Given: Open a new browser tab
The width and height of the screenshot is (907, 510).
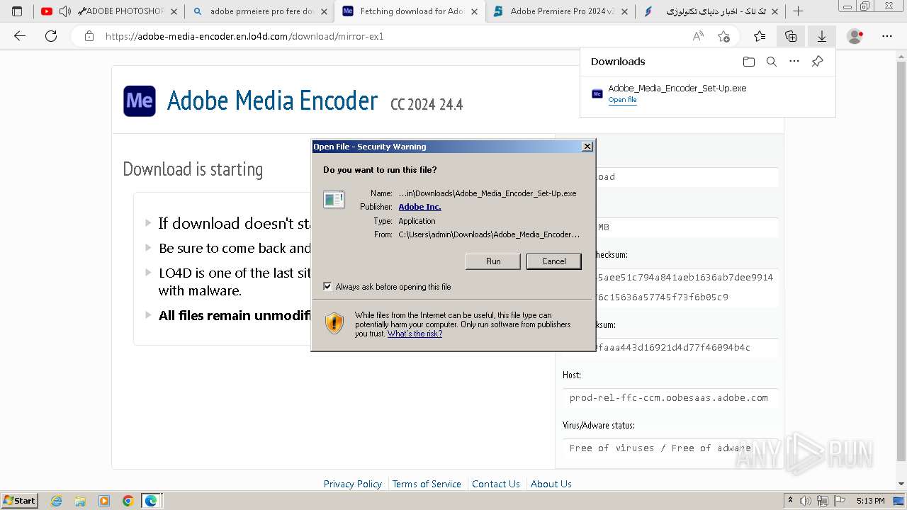Looking at the screenshot, I should click(x=798, y=11).
